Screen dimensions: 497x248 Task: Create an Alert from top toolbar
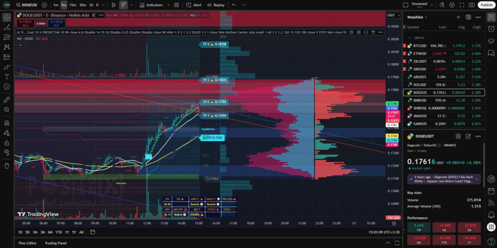tap(194, 5)
